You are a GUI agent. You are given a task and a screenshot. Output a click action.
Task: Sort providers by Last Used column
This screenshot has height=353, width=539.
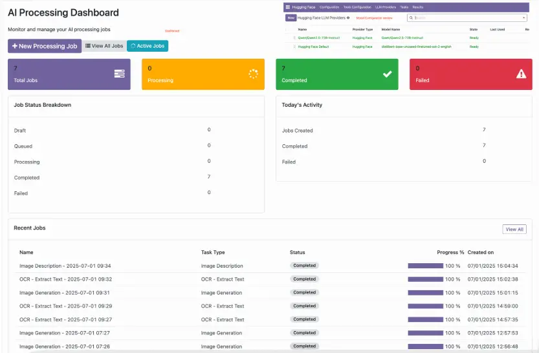coord(497,30)
